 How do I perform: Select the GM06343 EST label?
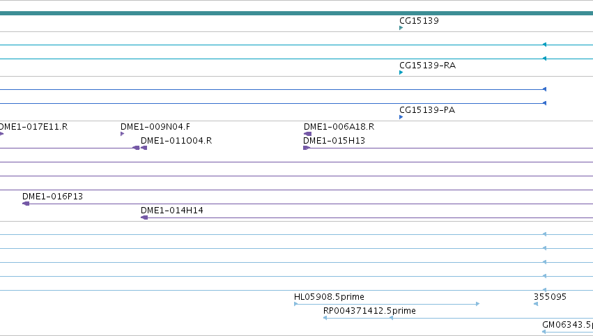pos(567,325)
